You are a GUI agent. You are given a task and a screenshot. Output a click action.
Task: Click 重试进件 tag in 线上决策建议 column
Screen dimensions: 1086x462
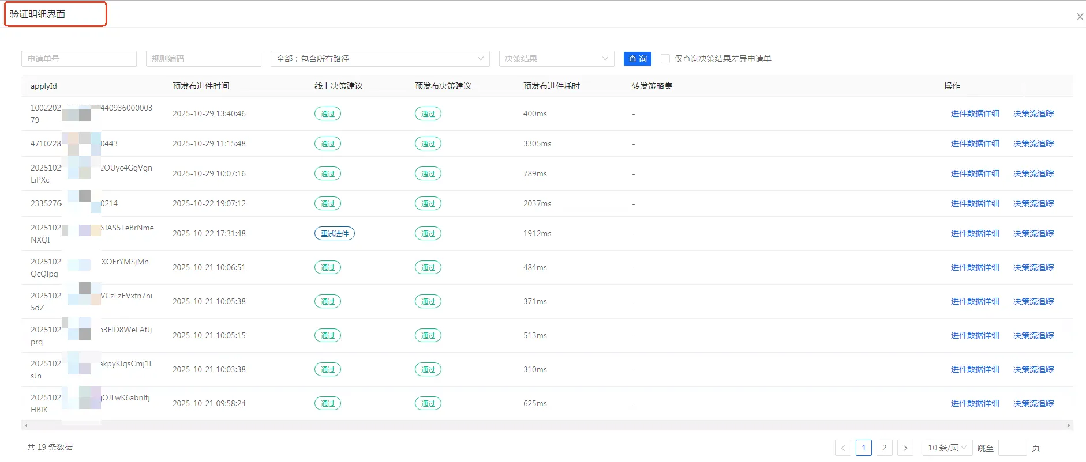(x=334, y=233)
